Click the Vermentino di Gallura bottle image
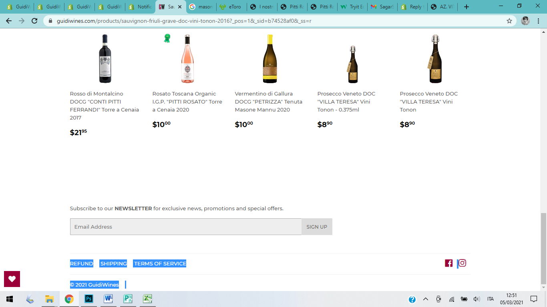The image size is (547, 307). tap(270, 58)
